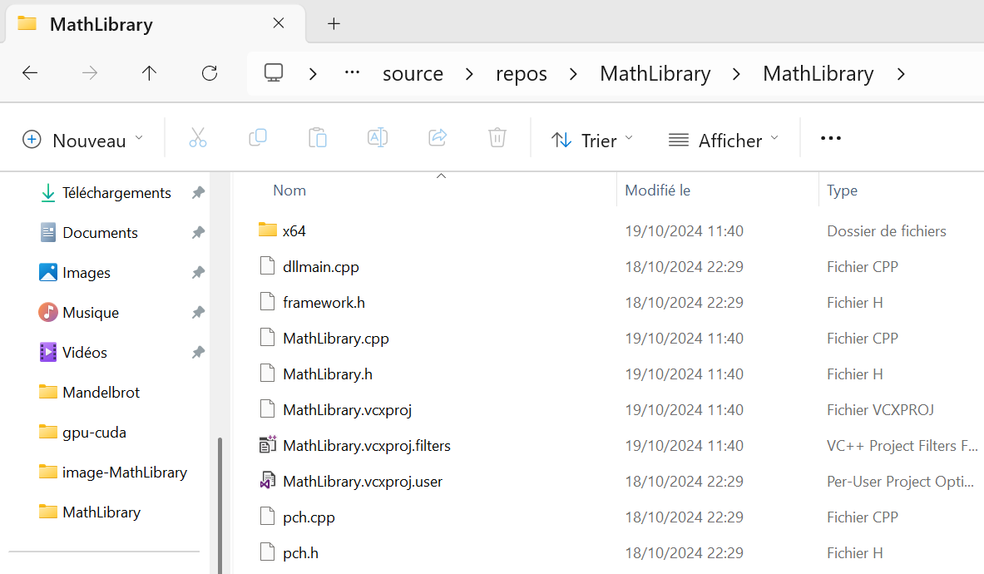Open the Afficher view options dropdown
Screen dimensions: 984x574
tap(724, 140)
